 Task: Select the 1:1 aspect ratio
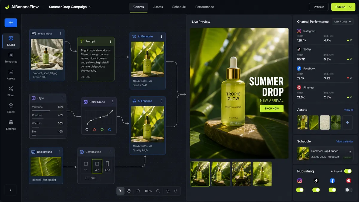[86, 166]
